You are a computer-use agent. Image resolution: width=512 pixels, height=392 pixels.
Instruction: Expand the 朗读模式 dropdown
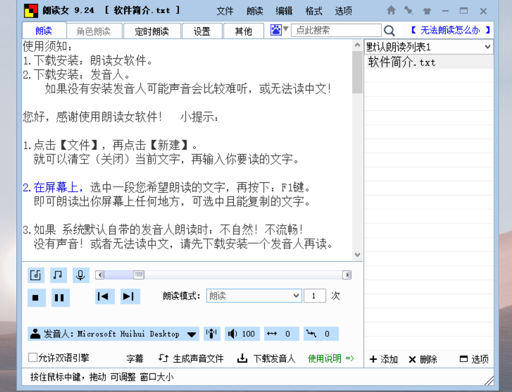pos(296,296)
